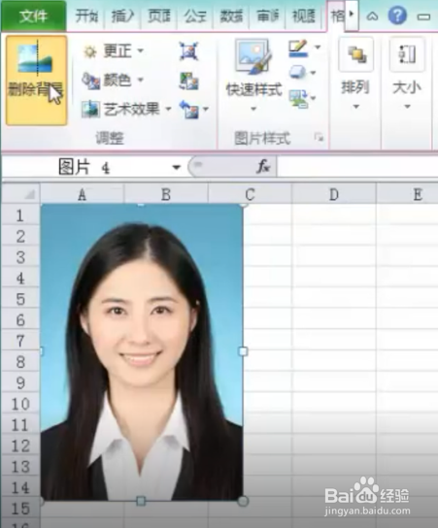
Task: Click the Compress Pictures icon
Action: pyautogui.click(x=188, y=51)
